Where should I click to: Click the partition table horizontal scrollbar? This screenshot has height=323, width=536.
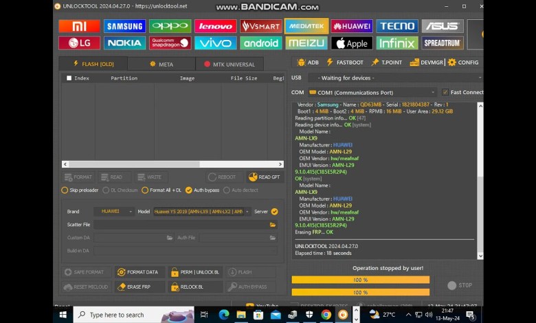(172, 164)
